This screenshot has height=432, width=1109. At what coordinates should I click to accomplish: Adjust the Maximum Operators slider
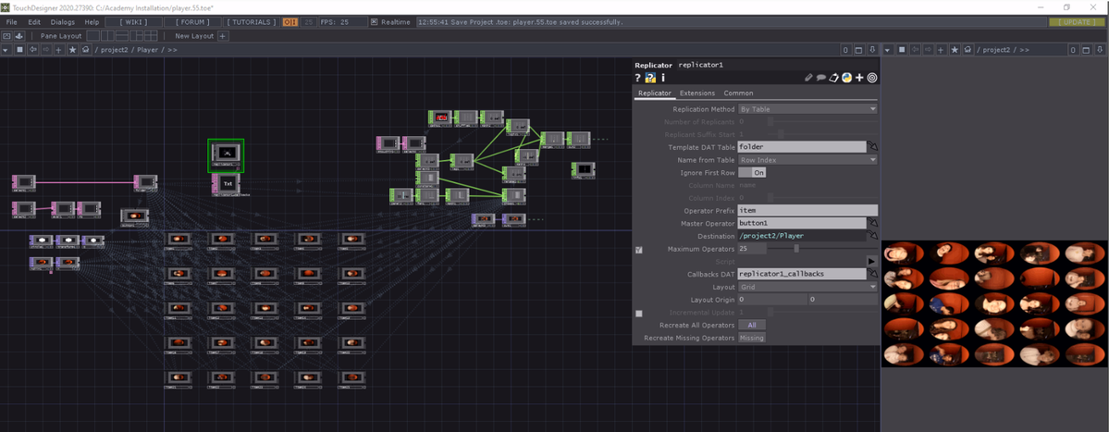(796, 249)
